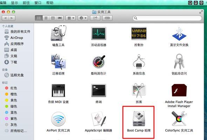This screenshot has width=207, height=140.
Task: Open AirPort 实用工具 icon
Action: click(x=58, y=119)
